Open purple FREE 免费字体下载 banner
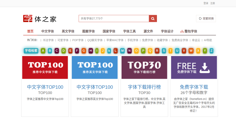The image size is (236, 118). coord(194,68)
